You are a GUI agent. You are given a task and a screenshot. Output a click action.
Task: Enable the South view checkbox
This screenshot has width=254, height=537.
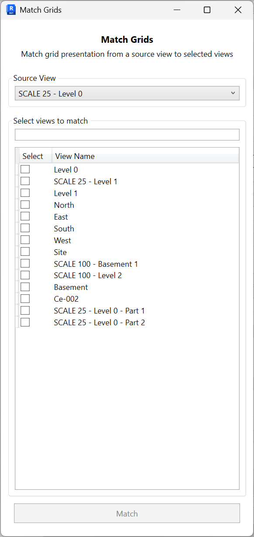click(x=25, y=227)
